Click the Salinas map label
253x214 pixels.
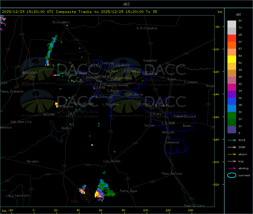click(49, 114)
